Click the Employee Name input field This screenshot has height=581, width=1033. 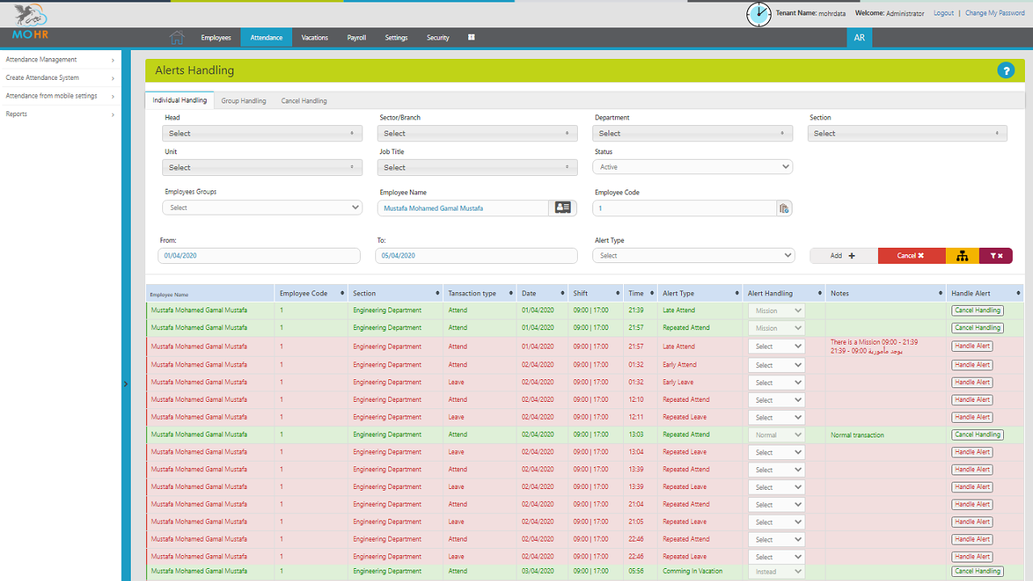tap(463, 208)
